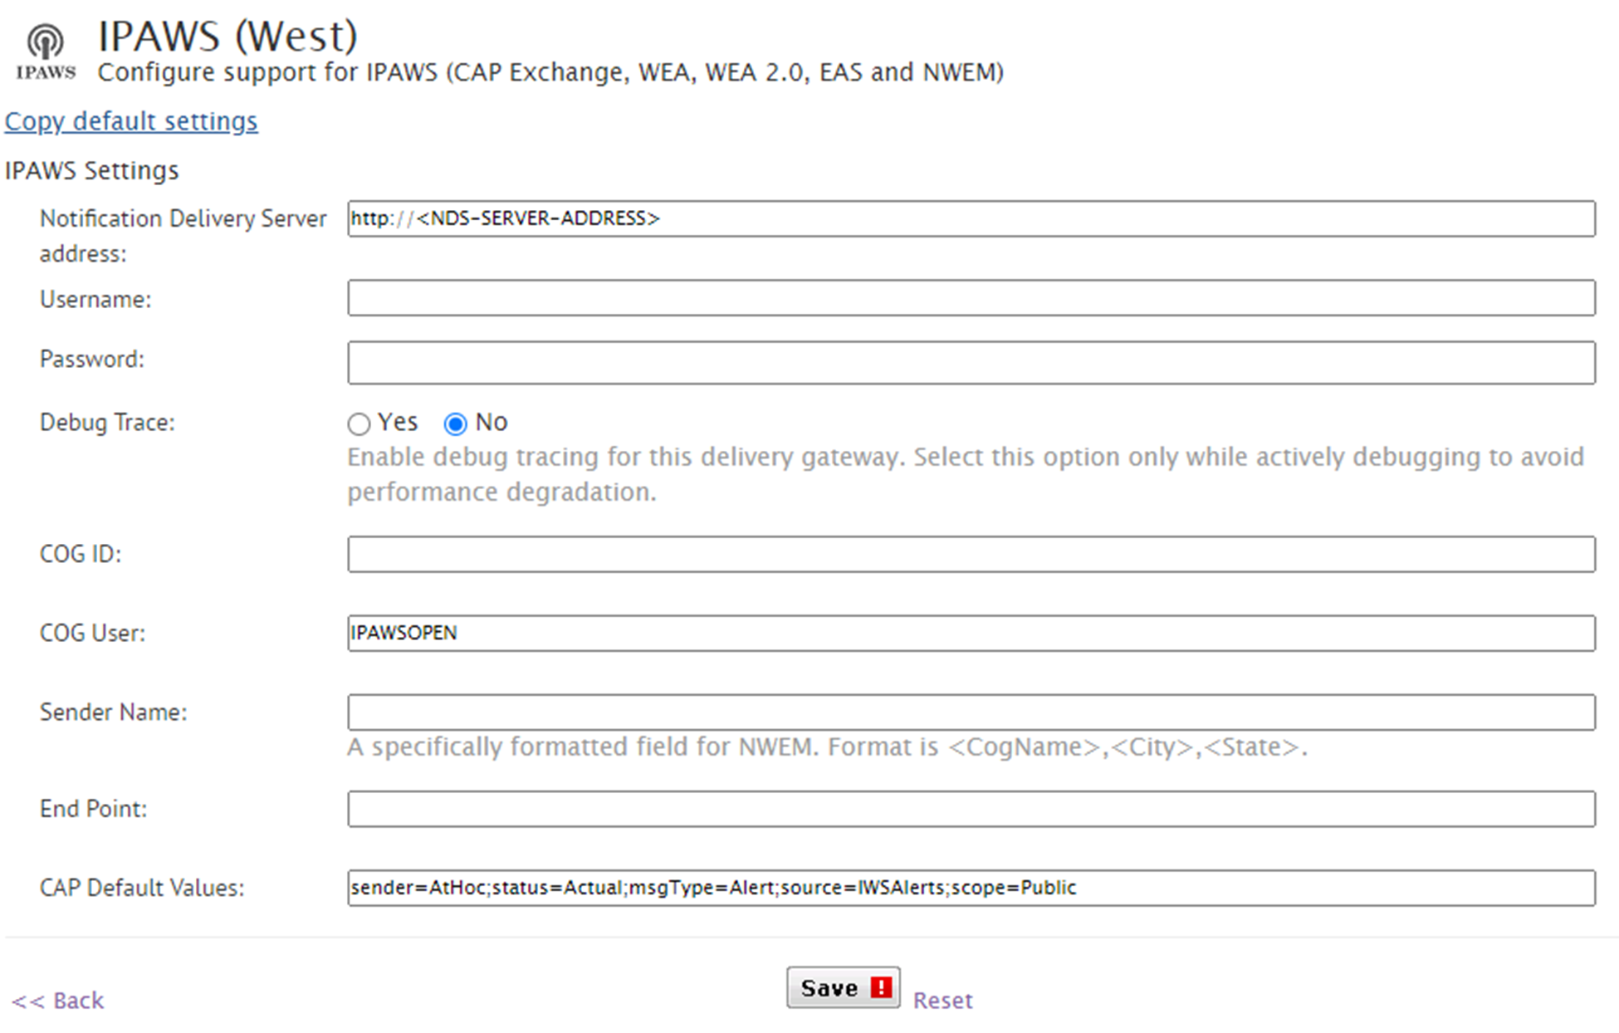1619x1033 pixels.
Task: Open the Copy default settings link
Action: pyautogui.click(x=131, y=121)
